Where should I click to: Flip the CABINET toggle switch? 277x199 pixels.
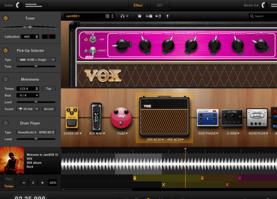click(92, 51)
